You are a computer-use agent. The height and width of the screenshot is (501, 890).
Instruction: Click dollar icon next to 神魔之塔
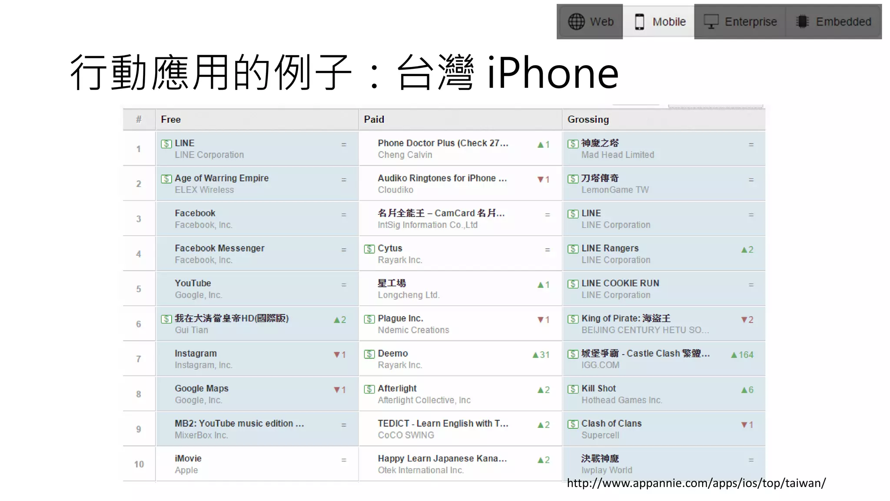tap(573, 144)
